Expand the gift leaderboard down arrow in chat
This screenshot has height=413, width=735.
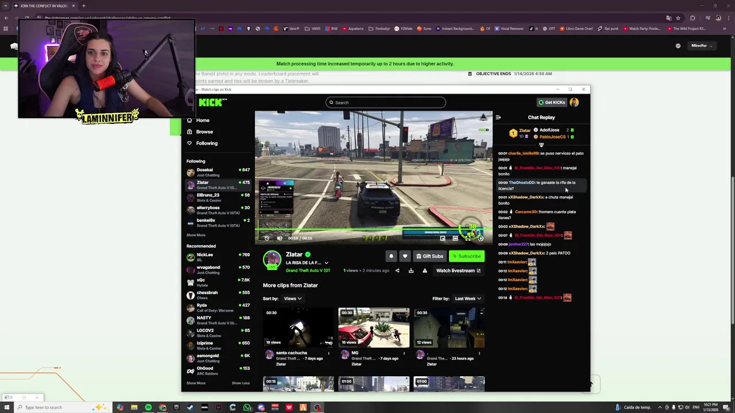point(541,145)
